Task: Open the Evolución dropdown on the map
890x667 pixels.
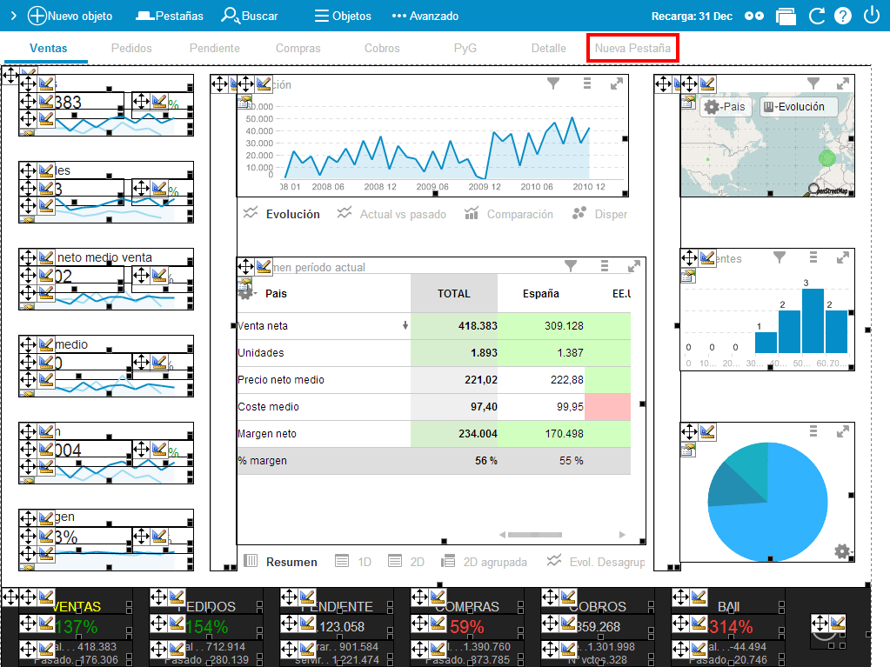Action: click(799, 107)
